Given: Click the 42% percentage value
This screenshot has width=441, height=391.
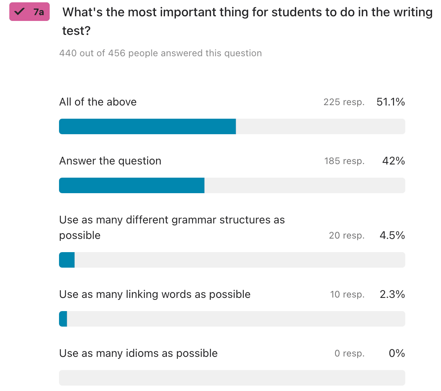Looking at the screenshot, I should (394, 161).
